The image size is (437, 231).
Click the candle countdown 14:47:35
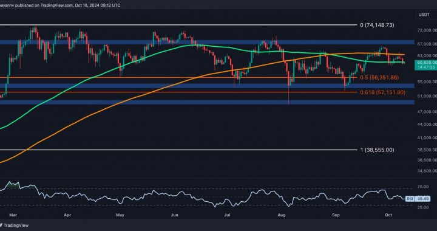pos(427,67)
